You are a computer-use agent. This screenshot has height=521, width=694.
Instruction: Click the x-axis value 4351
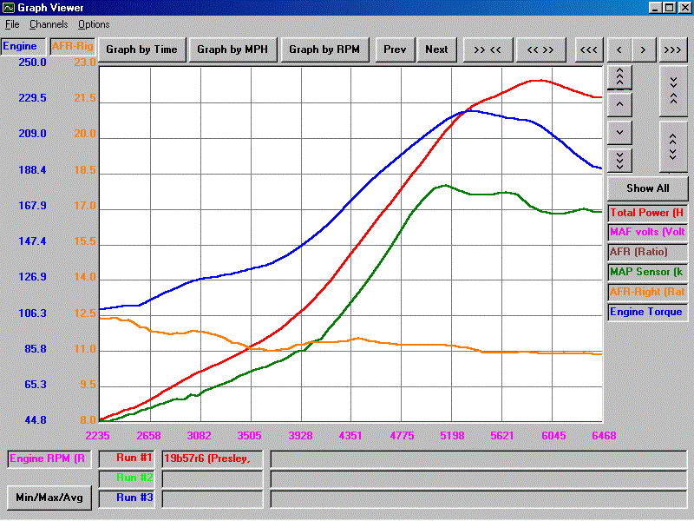point(350,436)
